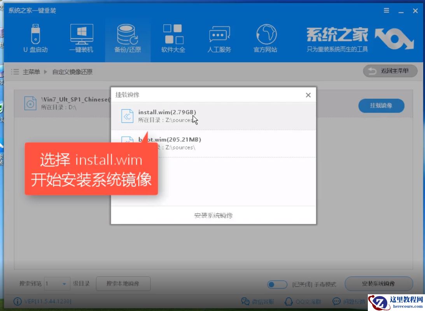Toggle the 杀毒模式 switch on
The height and width of the screenshot is (311, 425).
pyautogui.click(x=277, y=284)
